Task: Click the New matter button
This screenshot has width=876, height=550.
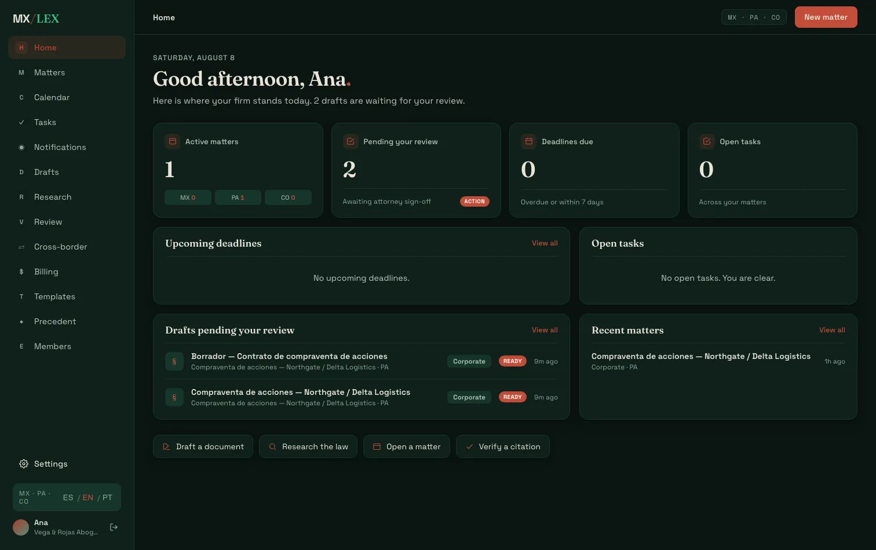Action: tap(826, 17)
